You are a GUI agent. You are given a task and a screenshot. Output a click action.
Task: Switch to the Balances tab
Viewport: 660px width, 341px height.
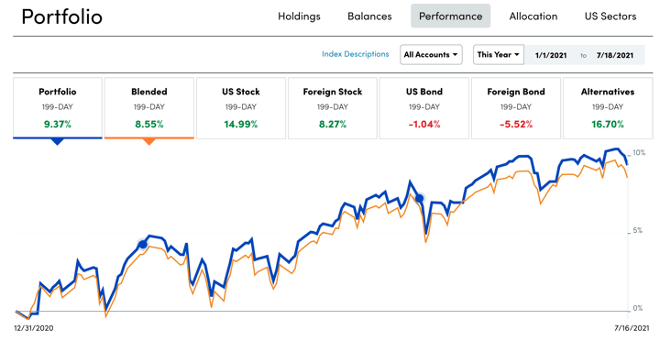369,16
